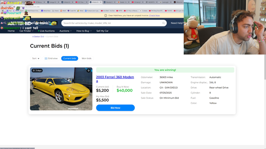The width and height of the screenshot is (266, 149).
Task: Click the Rear-wheel Drive value
Action: tap(219, 88)
